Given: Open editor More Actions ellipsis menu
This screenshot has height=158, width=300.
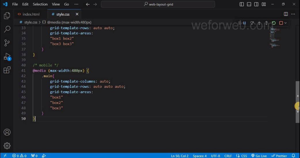Looking at the screenshot, I should [x=293, y=14].
